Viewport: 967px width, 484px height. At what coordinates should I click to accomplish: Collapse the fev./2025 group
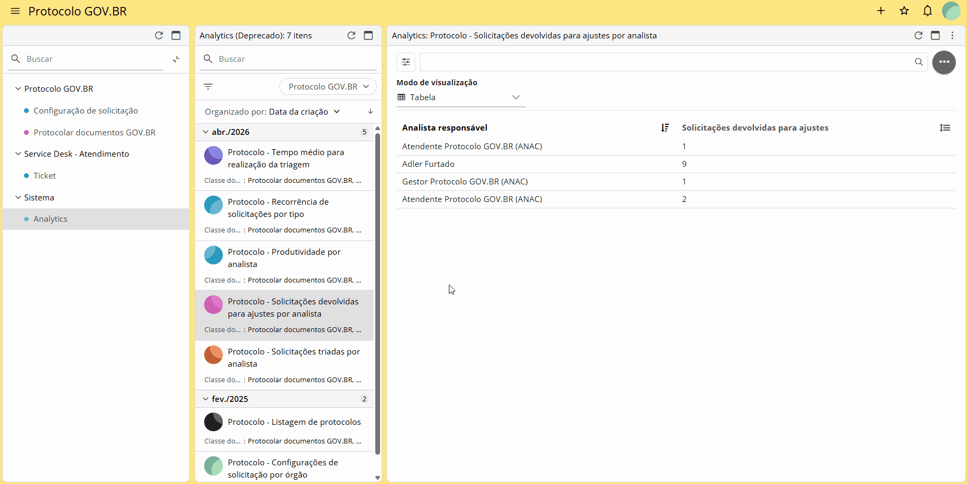click(205, 399)
